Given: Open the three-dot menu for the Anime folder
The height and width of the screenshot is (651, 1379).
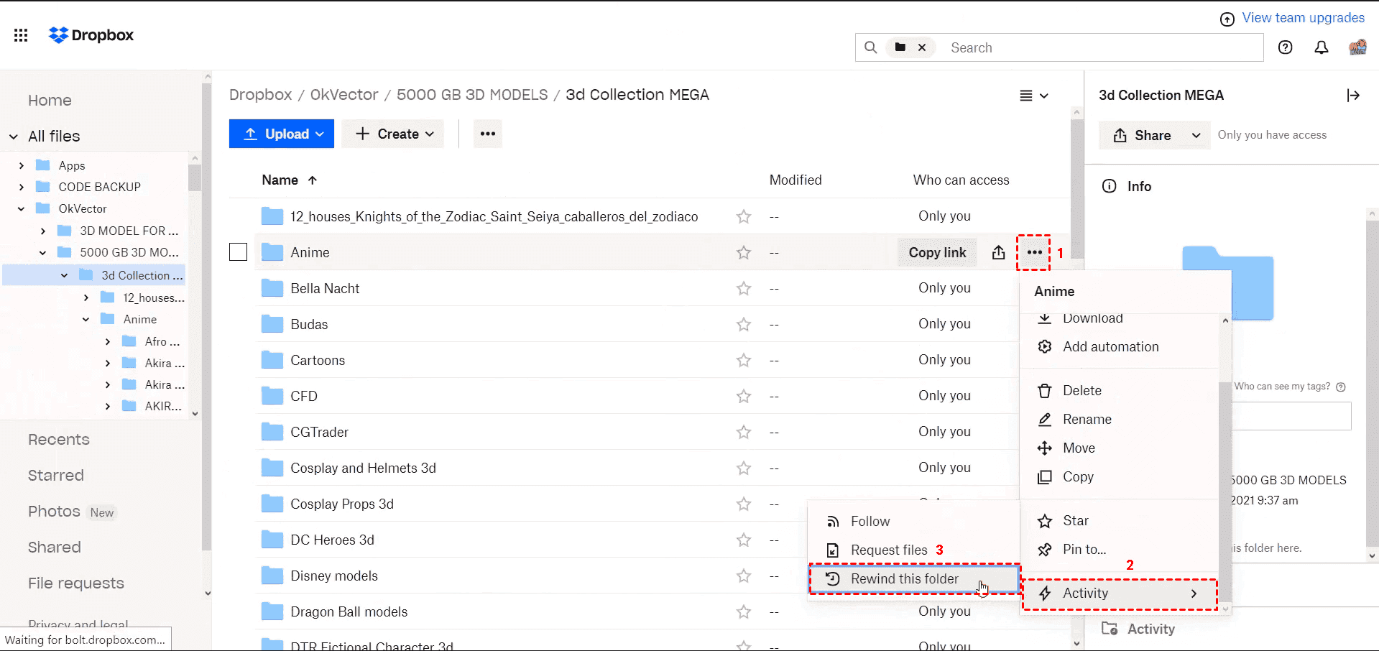Looking at the screenshot, I should pos(1034,252).
